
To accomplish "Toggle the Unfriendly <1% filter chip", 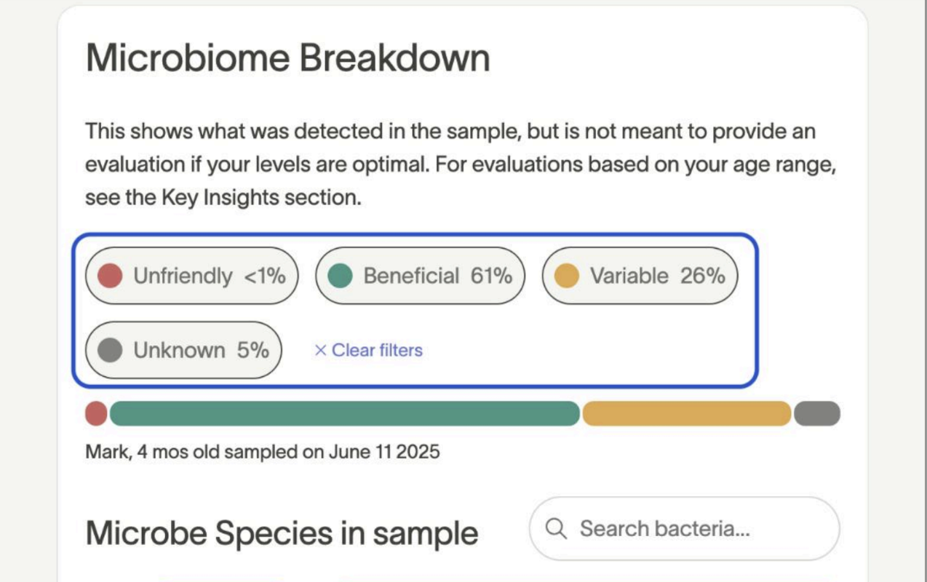I will click(192, 276).
